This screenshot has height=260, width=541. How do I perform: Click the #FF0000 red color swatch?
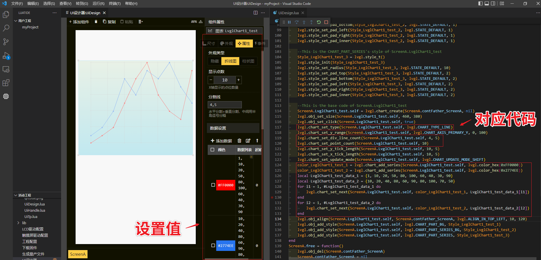tap(226, 185)
